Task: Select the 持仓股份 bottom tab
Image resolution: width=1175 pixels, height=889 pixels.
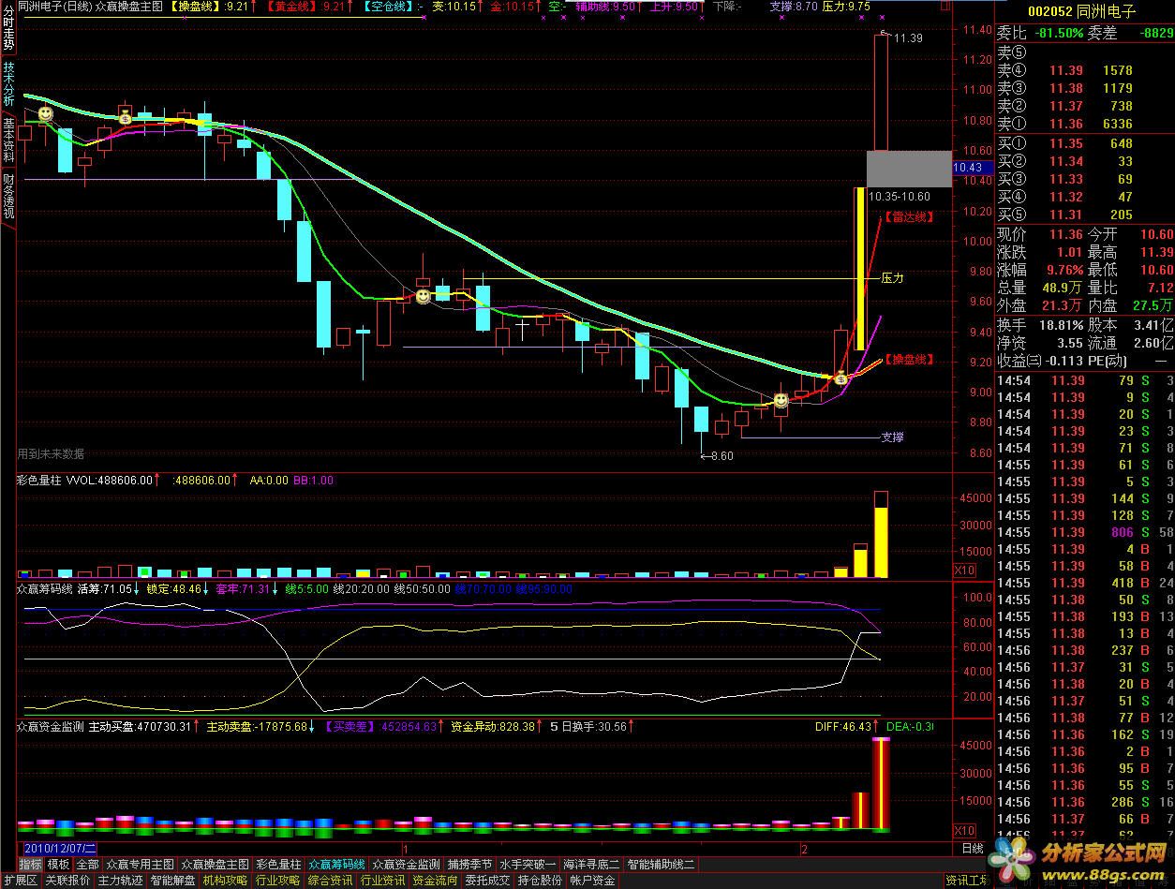Action: tap(540, 881)
